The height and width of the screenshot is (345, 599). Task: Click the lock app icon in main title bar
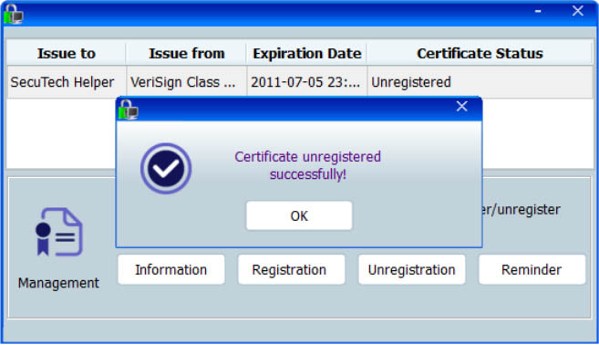pos(14,14)
